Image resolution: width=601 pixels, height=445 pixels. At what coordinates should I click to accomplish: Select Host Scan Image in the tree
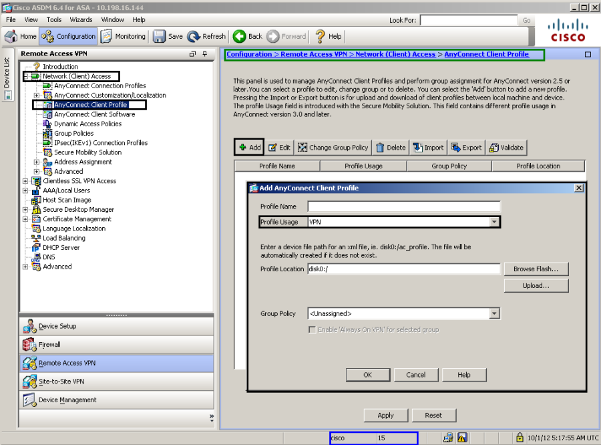67,200
